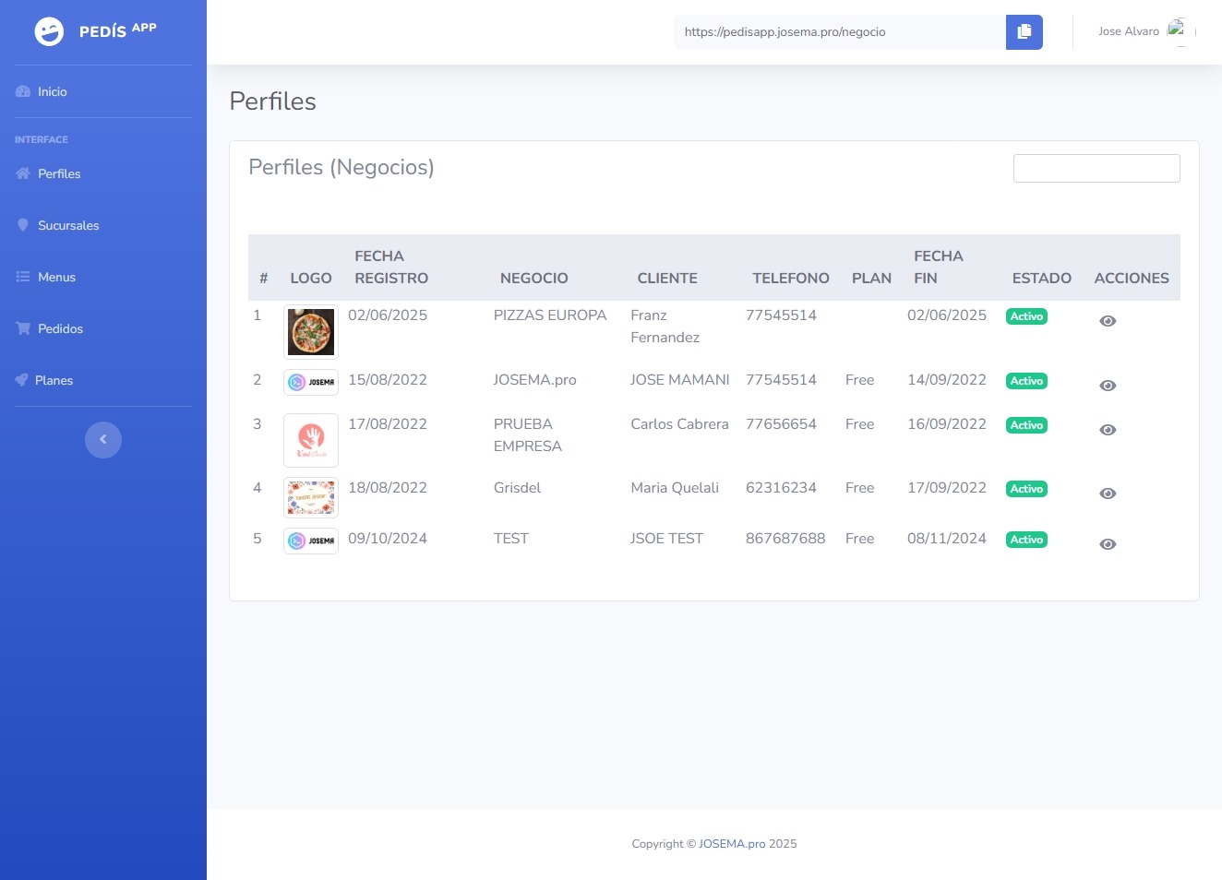Open the Inicio menu entry
The width and height of the screenshot is (1222, 880).
click(52, 91)
